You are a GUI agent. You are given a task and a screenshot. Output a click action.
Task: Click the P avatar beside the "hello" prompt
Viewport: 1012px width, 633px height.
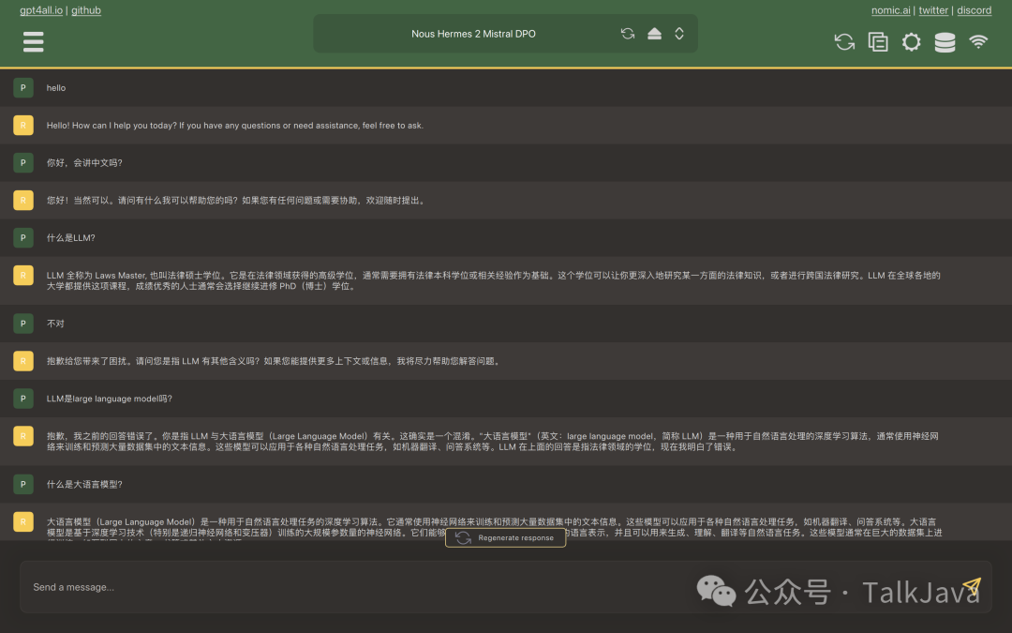23,87
